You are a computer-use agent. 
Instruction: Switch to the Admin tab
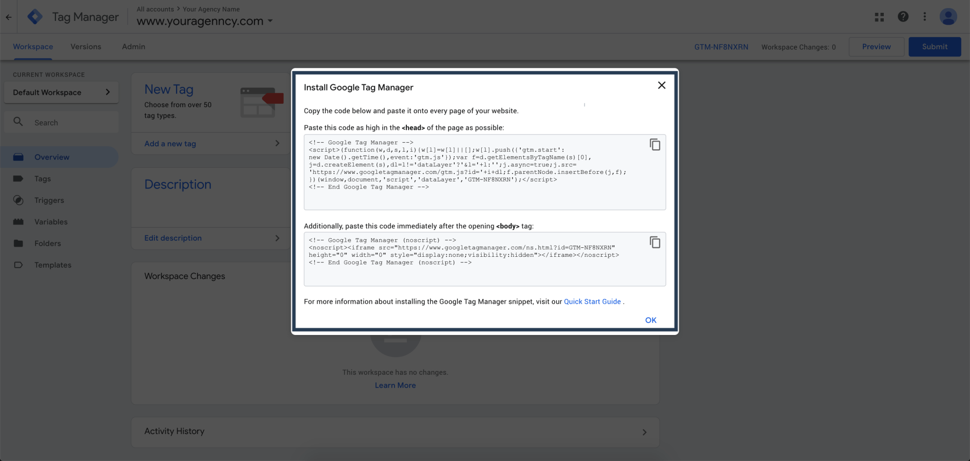point(134,46)
